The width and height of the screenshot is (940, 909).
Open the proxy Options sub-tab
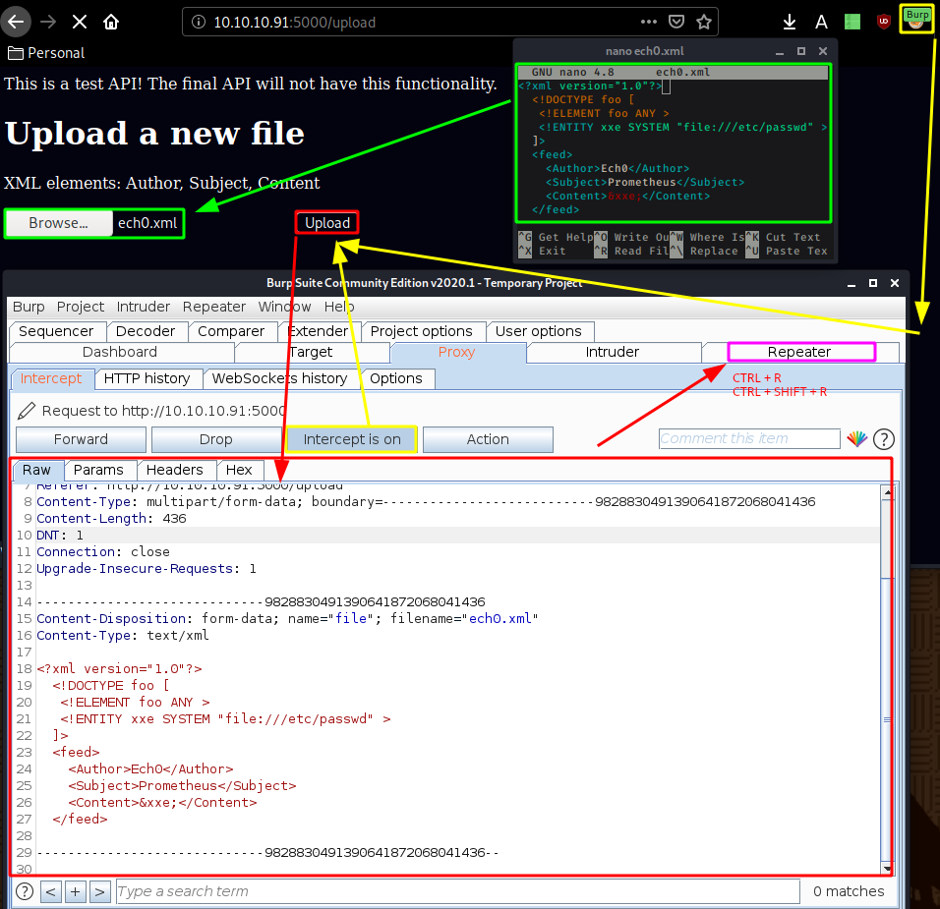(395, 378)
